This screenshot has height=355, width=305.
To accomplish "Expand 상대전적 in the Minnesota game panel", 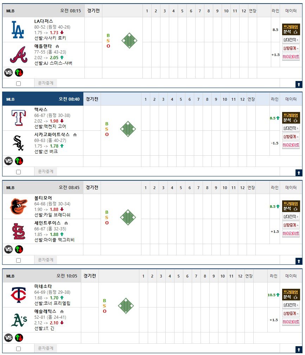I will [291, 305].
